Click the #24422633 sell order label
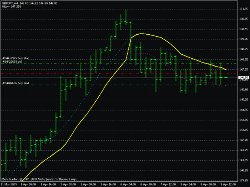The image size is (250, 187). [x=12, y=62]
